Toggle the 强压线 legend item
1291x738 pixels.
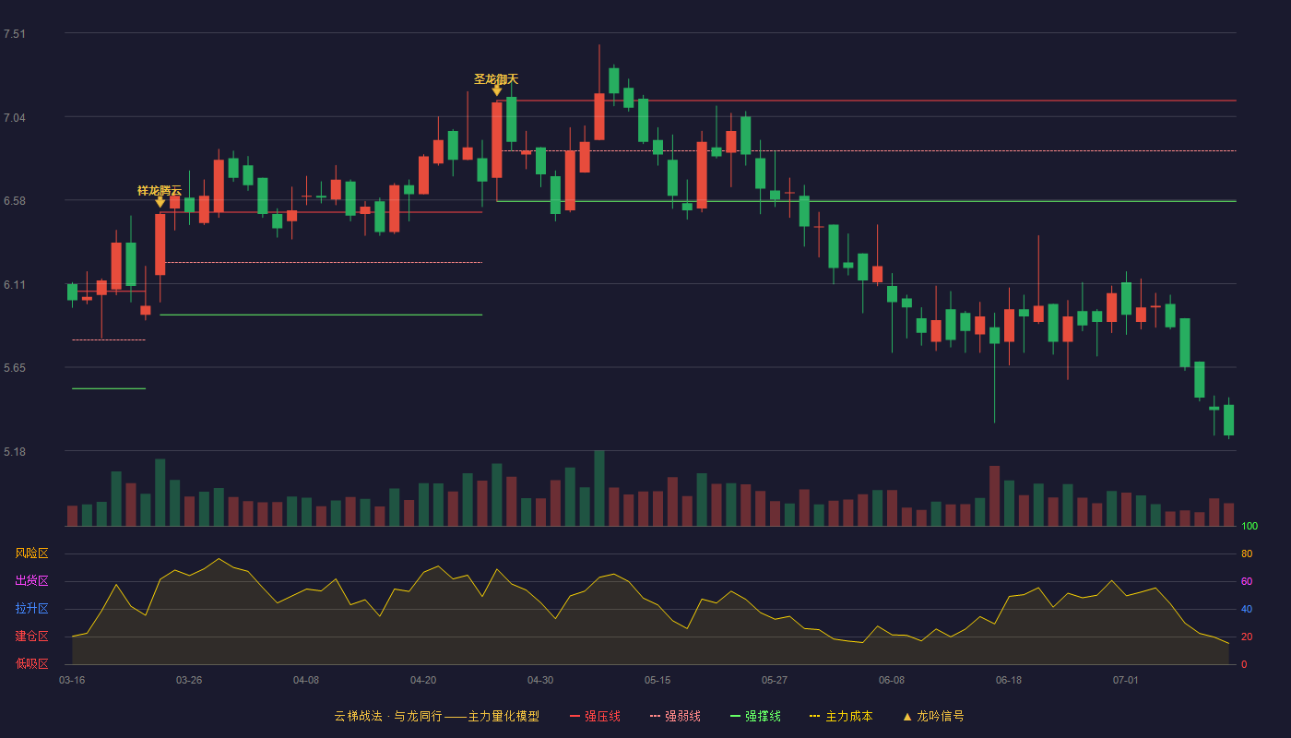pos(595,716)
